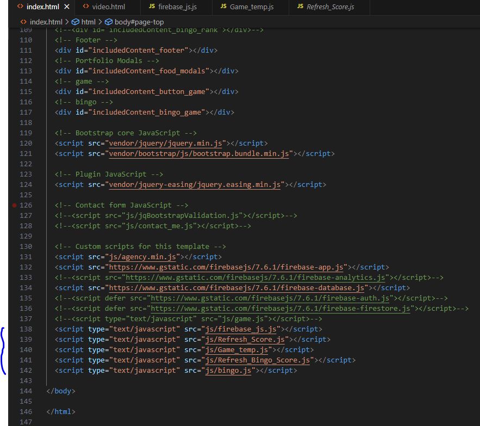
Task: Open the html breadcrumb segment
Action: 89,22
